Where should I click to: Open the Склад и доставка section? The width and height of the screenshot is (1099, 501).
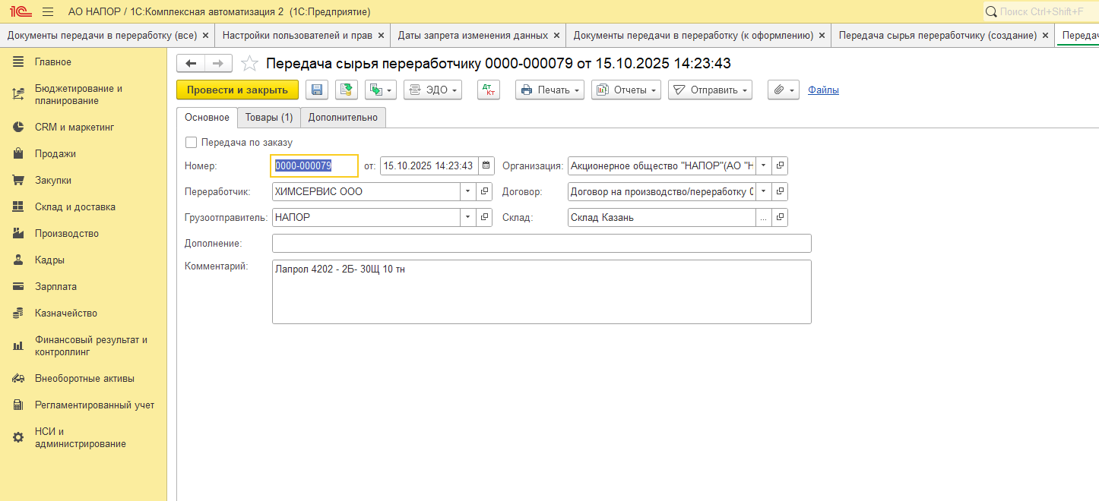tap(74, 207)
